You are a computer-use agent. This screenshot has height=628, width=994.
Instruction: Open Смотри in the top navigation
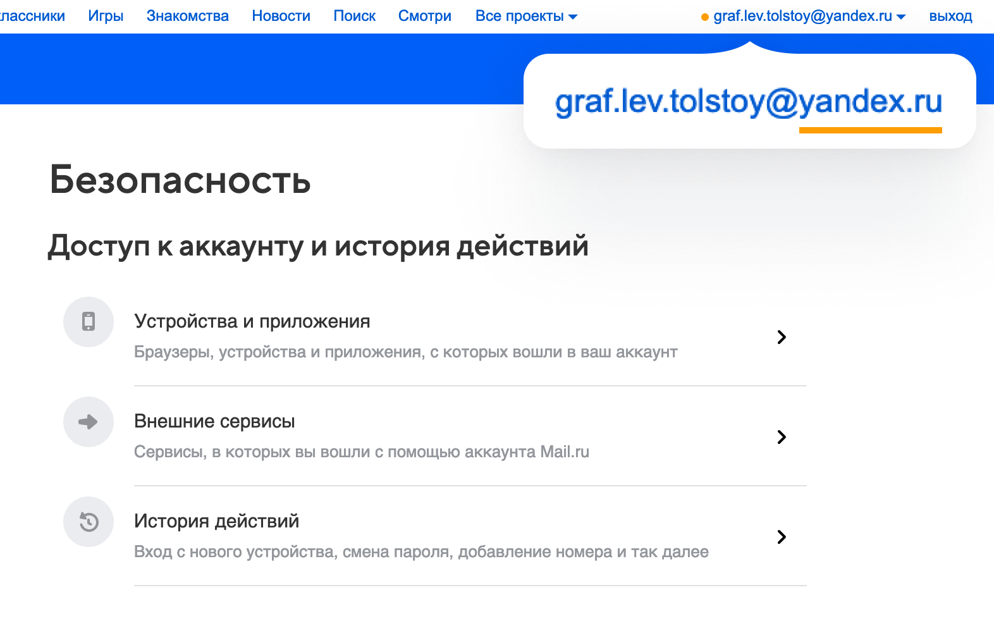click(x=425, y=16)
